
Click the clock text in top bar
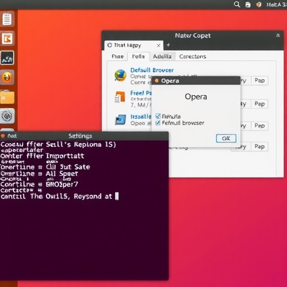click(277, 4)
